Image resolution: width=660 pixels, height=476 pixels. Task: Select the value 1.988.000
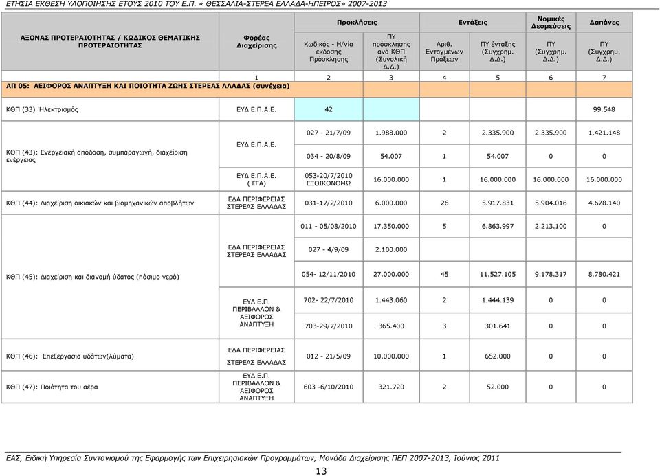[391, 133]
